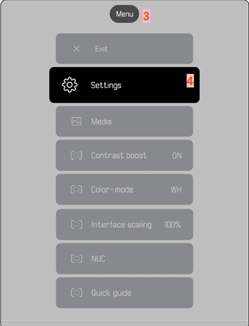This screenshot has width=249, height=326.
Task: Click the bracket icon beside Contrast boost
Action: (76, 155)
